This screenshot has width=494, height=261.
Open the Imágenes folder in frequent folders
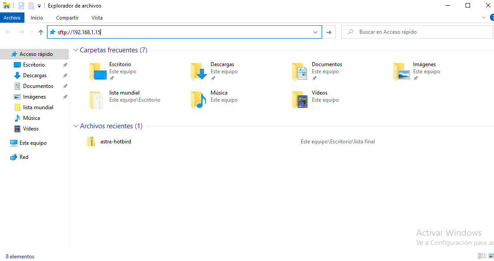click(401, 71)
